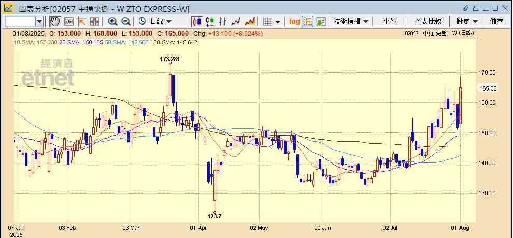Click the O: 153.000 open value
The image size is (513, 238).
[x=65, y=33]
